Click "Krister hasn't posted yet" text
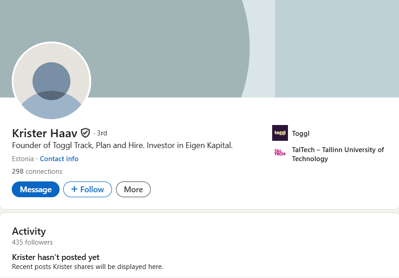The height and width of the screenshot is (278, 399). tap(56, 257)
